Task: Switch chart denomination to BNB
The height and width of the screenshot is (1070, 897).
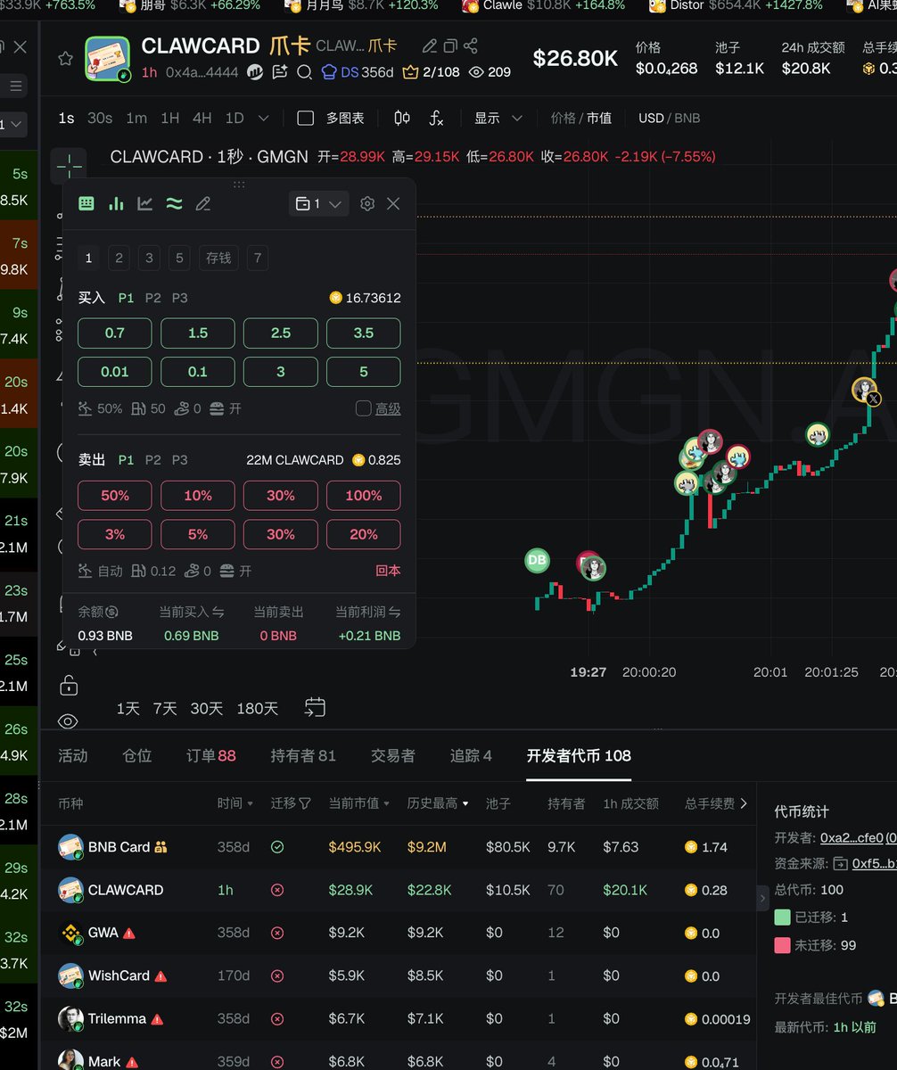Action: click(x=687, y=118)
